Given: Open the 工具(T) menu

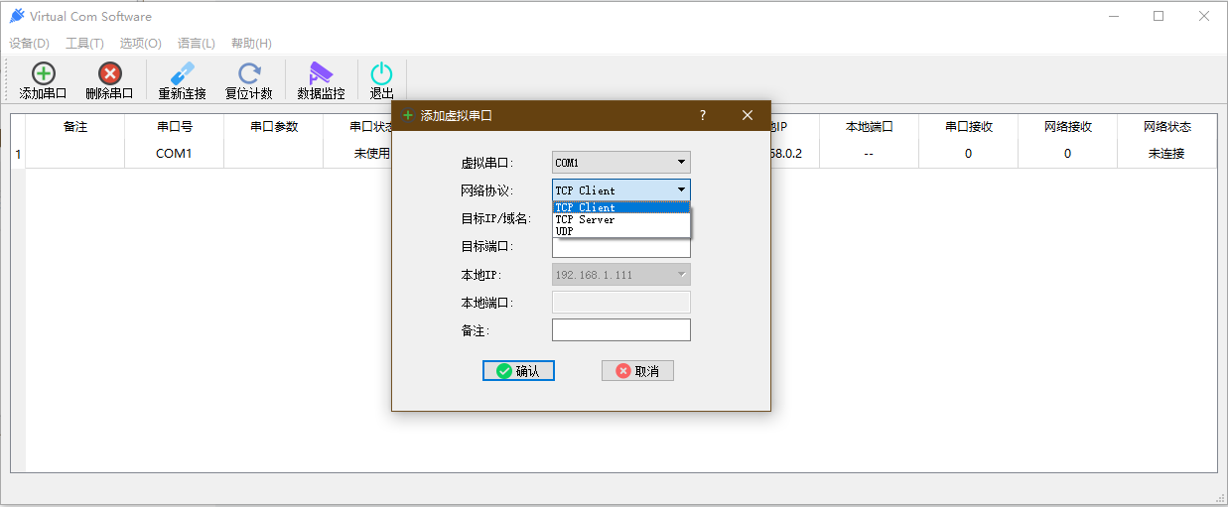Looking at the screenshot, I should [84, 44].
